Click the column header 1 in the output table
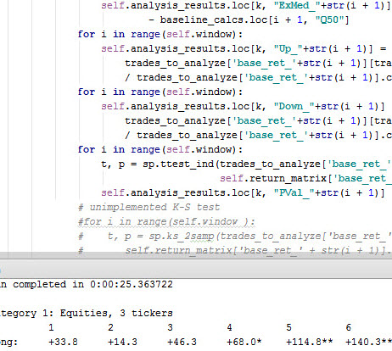This screenshot has height=351, width=392. (51, 327)
